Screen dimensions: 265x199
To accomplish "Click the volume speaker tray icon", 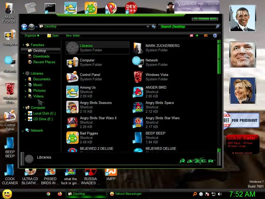I will coord(220,194).
